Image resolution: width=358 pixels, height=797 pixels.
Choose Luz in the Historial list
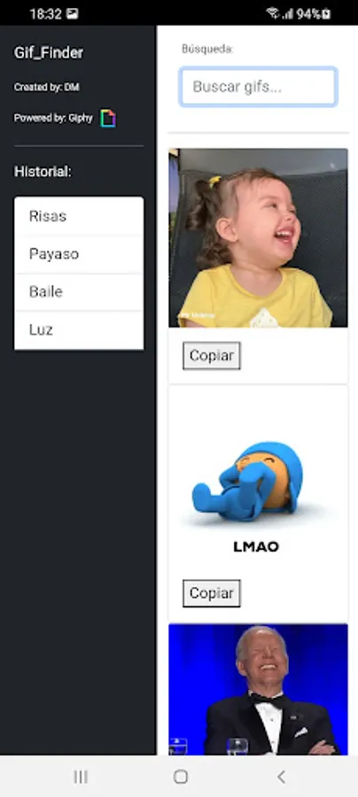coord(79,330)
